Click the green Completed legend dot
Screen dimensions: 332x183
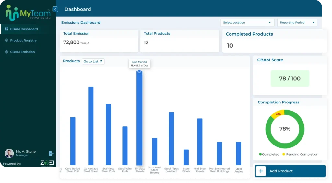pyautogui.click(x=260, y=154)
